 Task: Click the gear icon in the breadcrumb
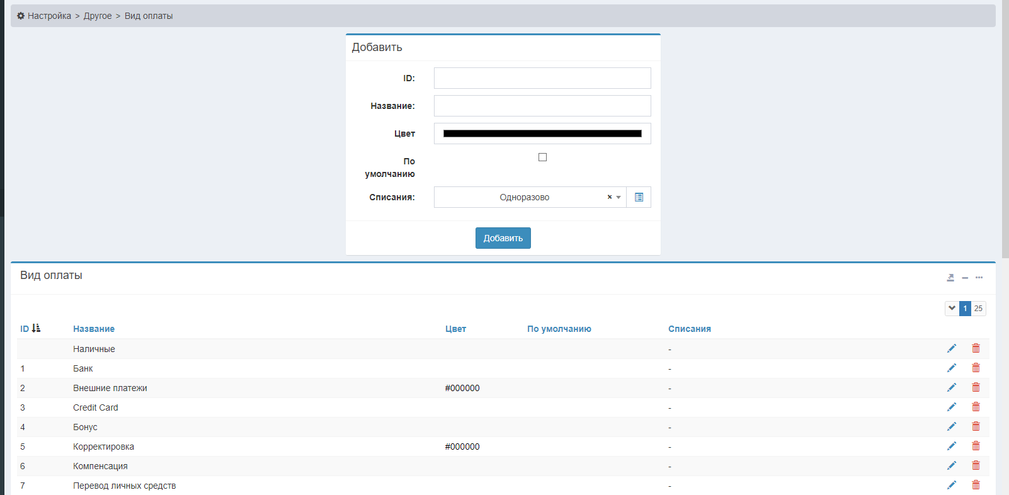tap(21, 16)
